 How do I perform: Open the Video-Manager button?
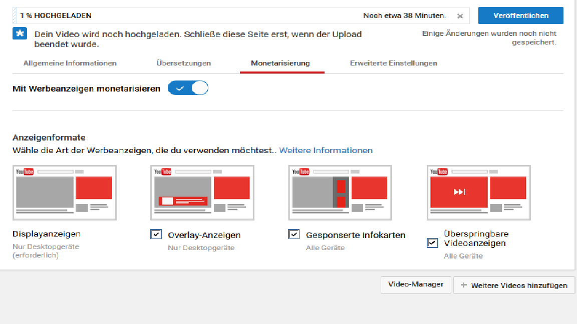[x=416, y=284]
